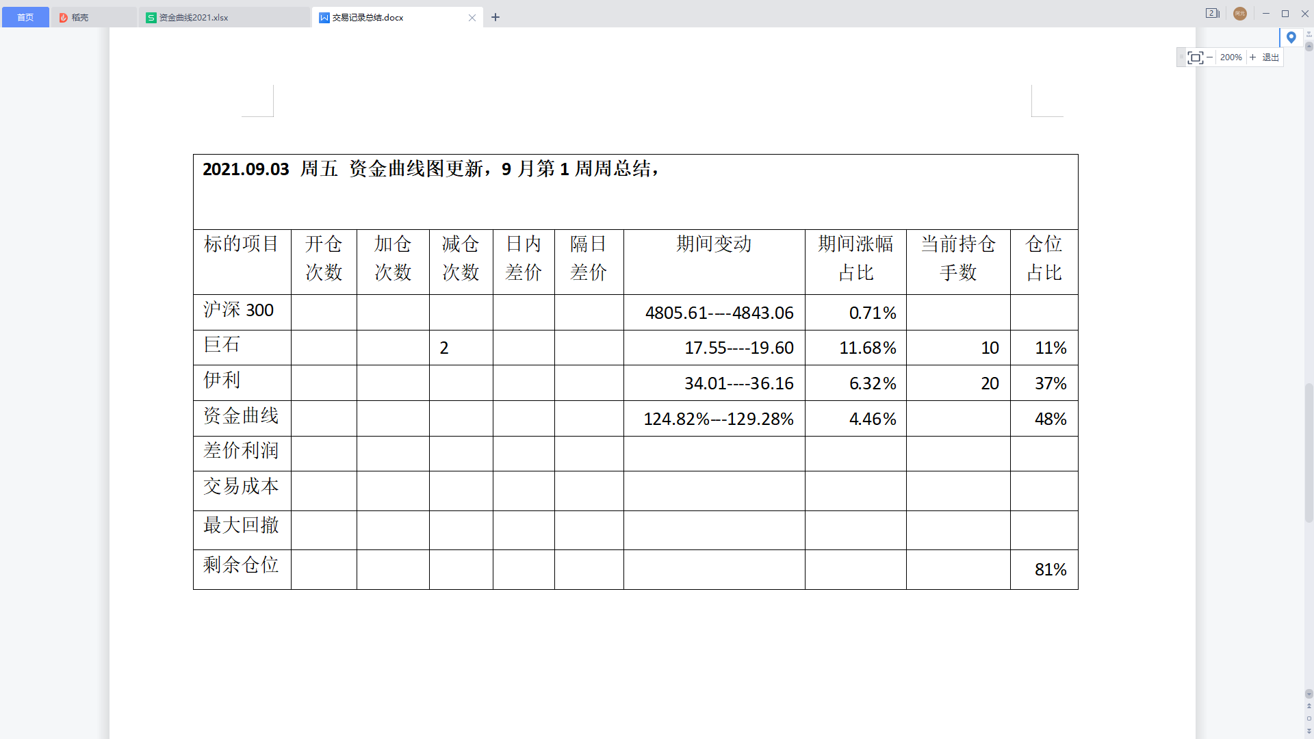This screenshot has width=1314, height=739.
Task: Open a new tab with plus icon
Action: point(495,17)
